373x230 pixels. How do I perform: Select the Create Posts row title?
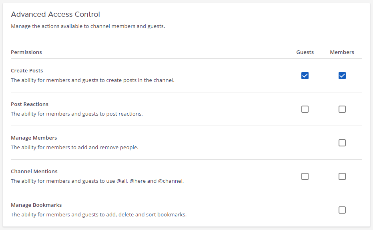pos(27,70)
